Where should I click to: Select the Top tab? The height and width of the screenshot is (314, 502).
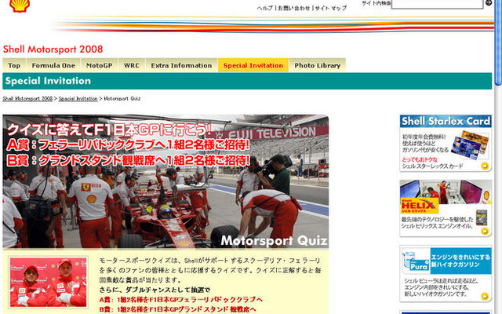tap(14, 65)
